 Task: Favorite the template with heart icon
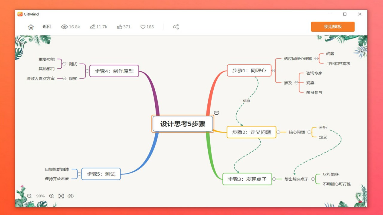[143, 27]
